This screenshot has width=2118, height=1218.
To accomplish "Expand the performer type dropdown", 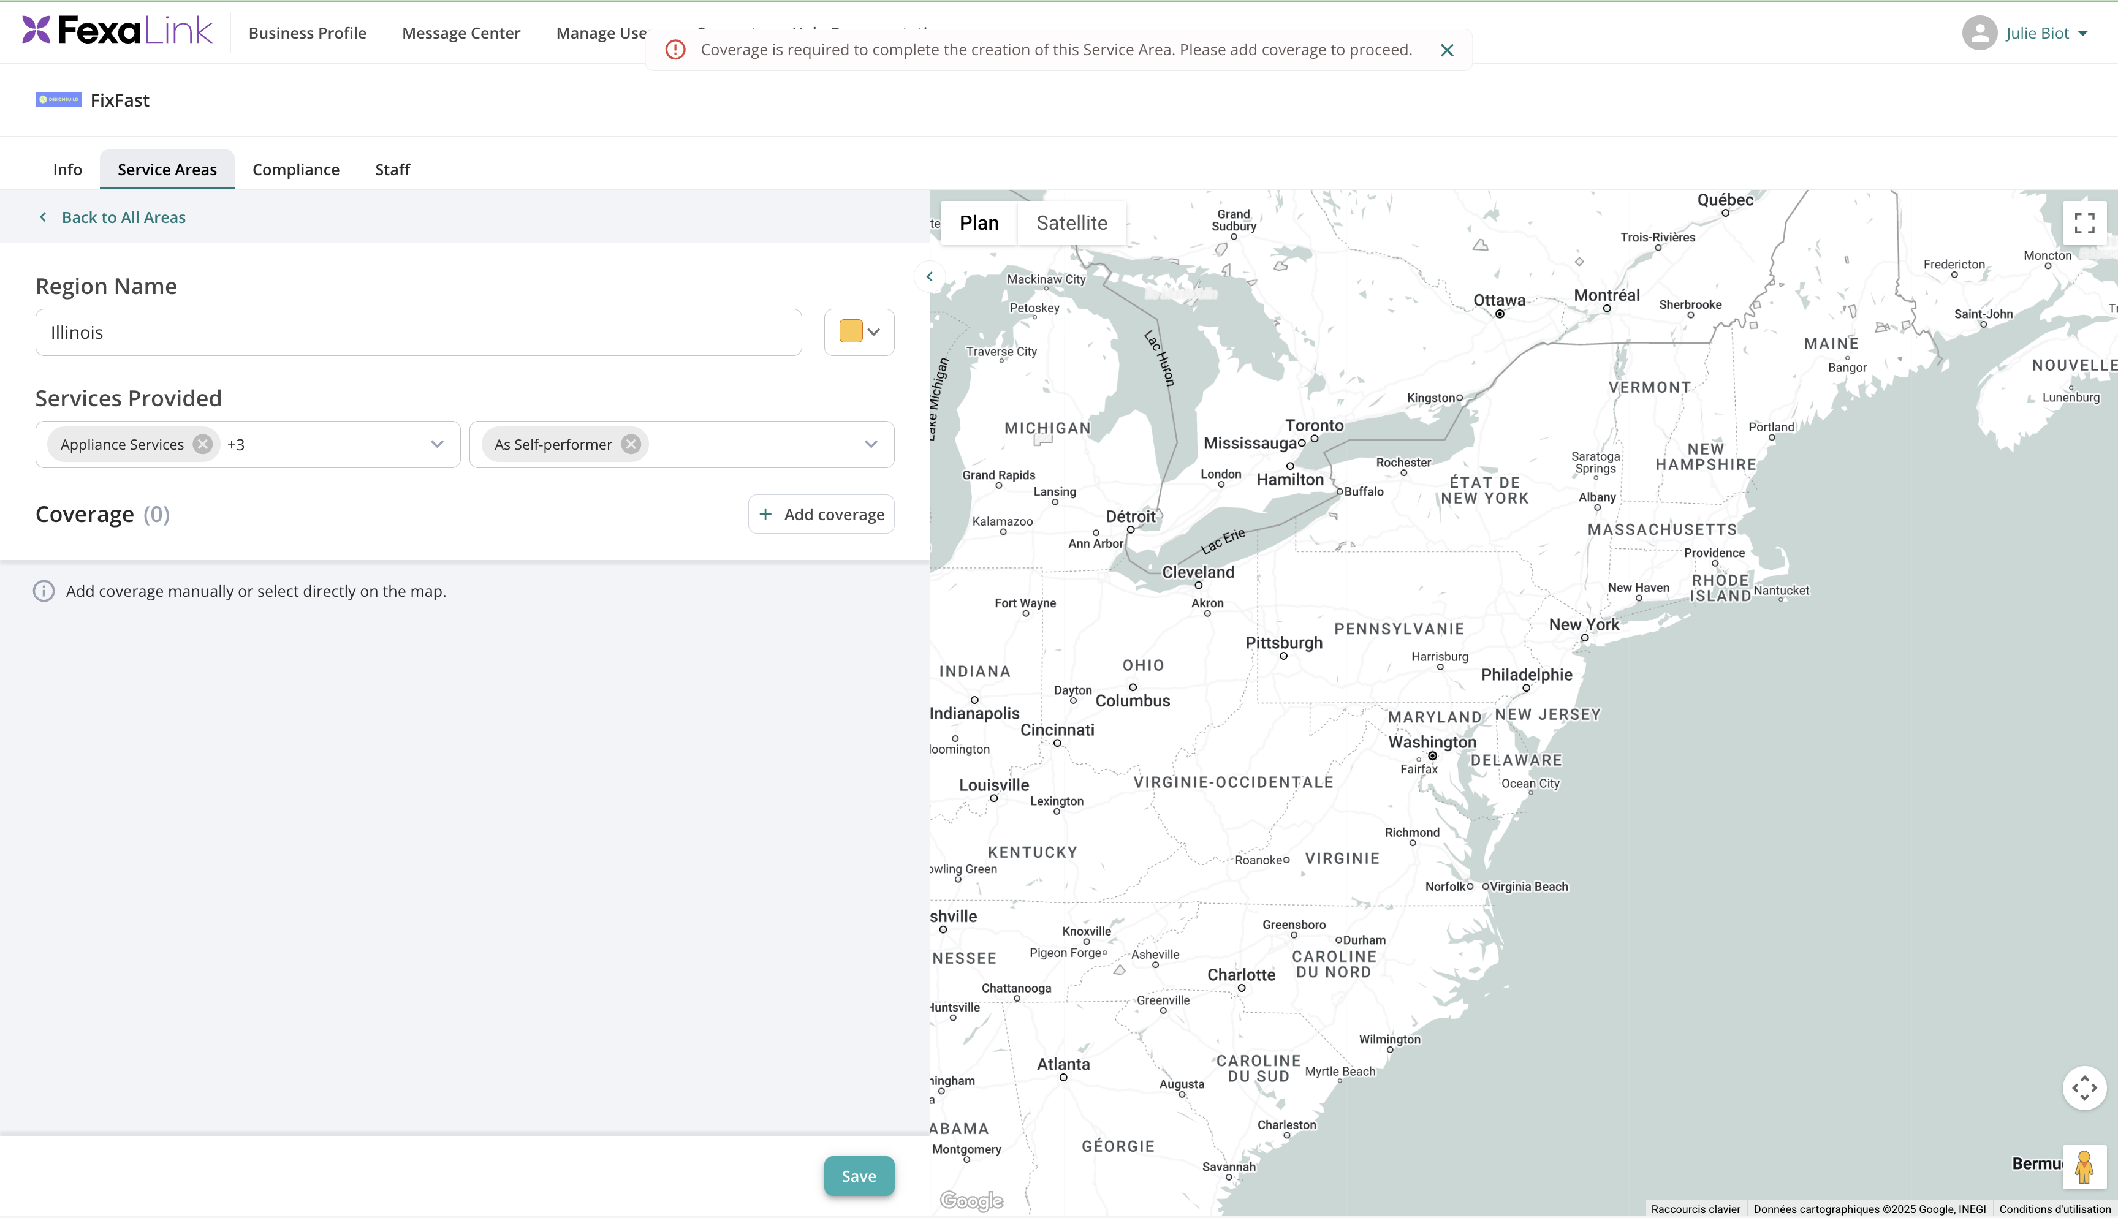I will pos(871,444).
